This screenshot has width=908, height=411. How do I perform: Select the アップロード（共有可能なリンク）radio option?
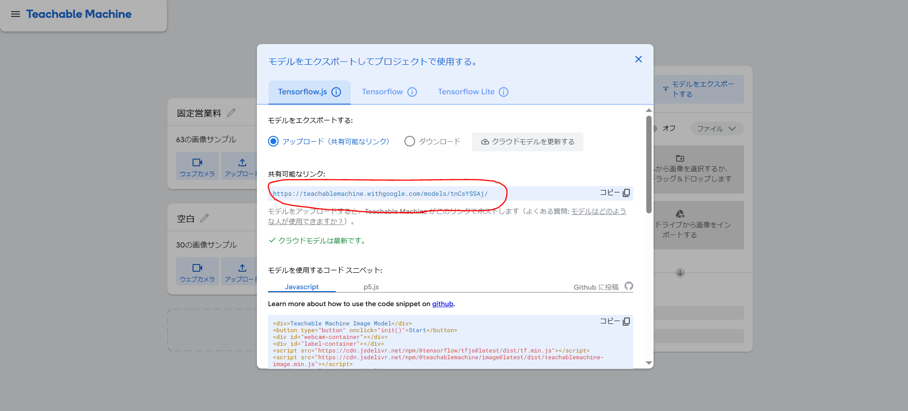coord(273,141)
